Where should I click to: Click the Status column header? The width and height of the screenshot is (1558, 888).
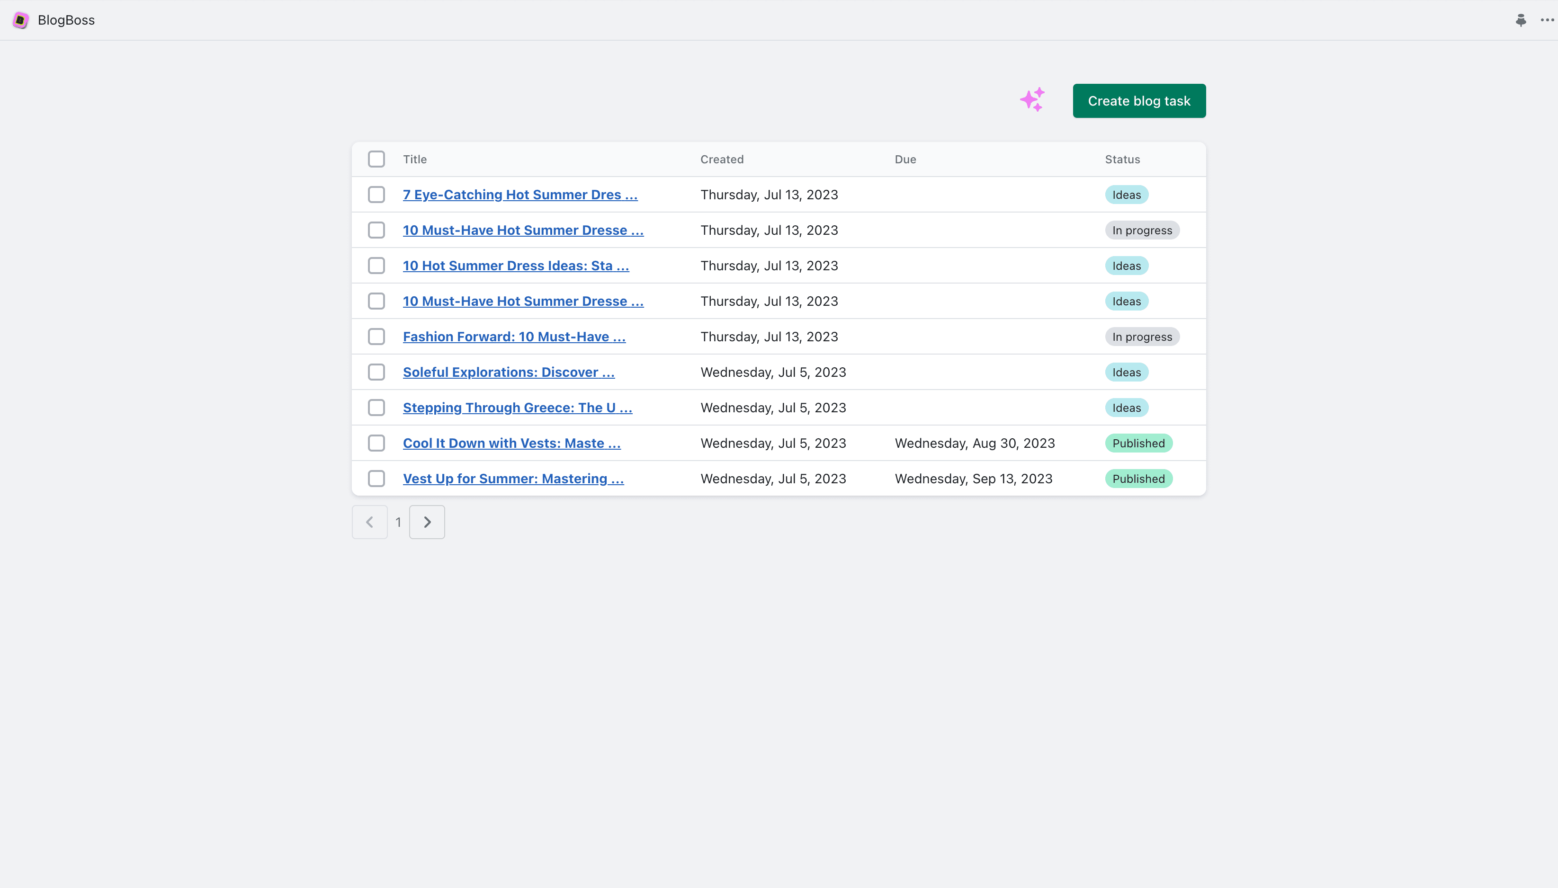(x=1122, y=159)
